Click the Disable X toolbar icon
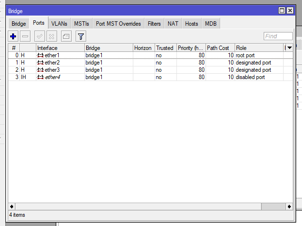 [x=52, y=36]
